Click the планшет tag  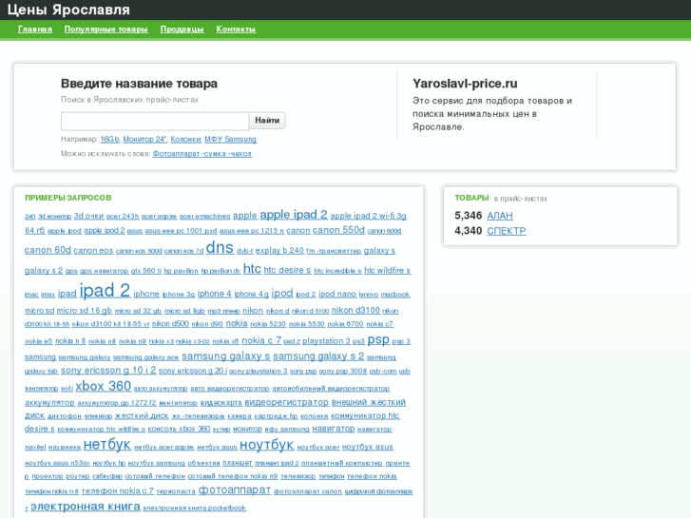click(237, 463)
